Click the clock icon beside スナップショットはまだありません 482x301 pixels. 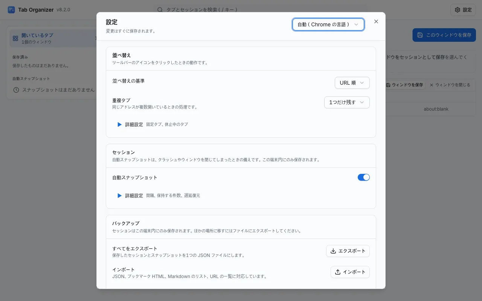pos(16,90)
